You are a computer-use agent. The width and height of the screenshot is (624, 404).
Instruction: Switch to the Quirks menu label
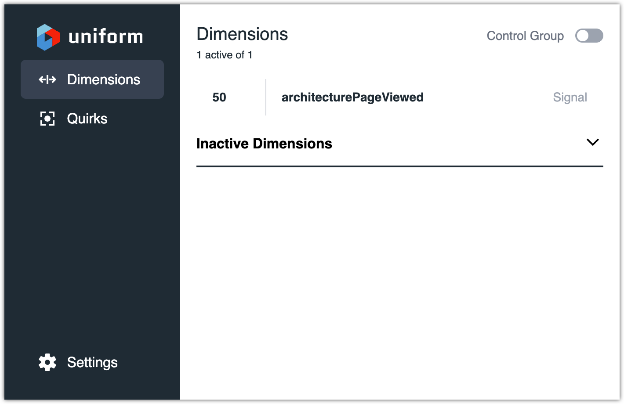click(x=87, y=119)
